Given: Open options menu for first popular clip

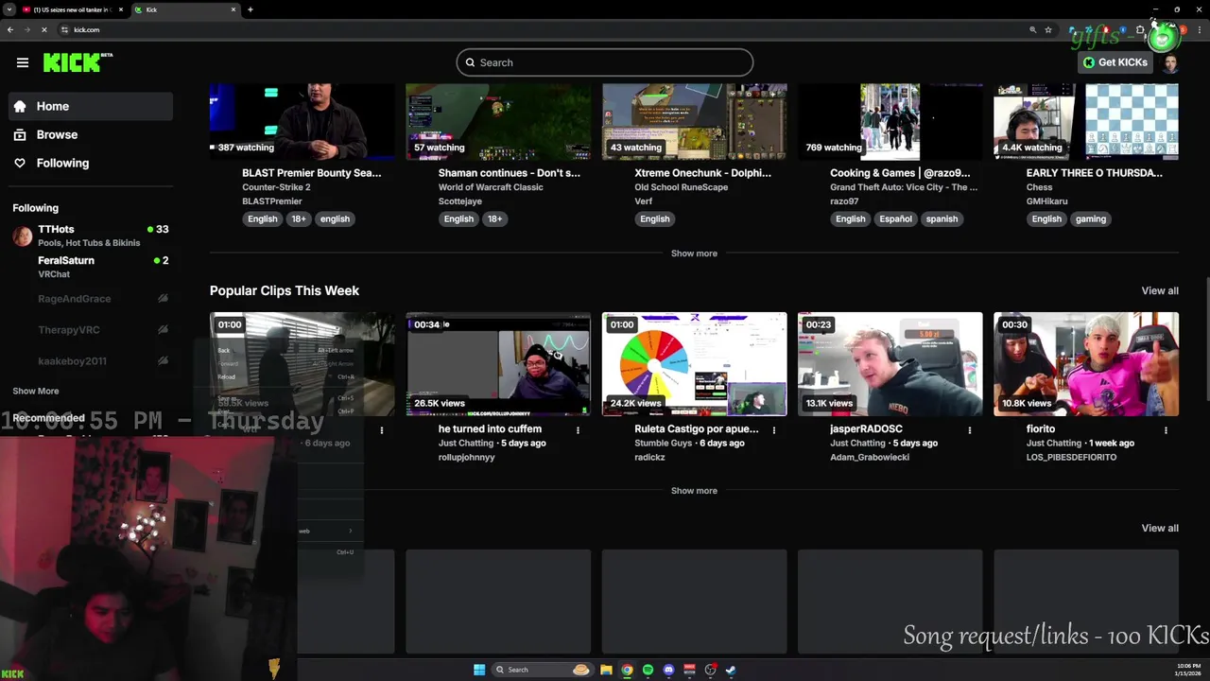Looking at the screenshot, I should pyautogui.click(x=382, y=430).
